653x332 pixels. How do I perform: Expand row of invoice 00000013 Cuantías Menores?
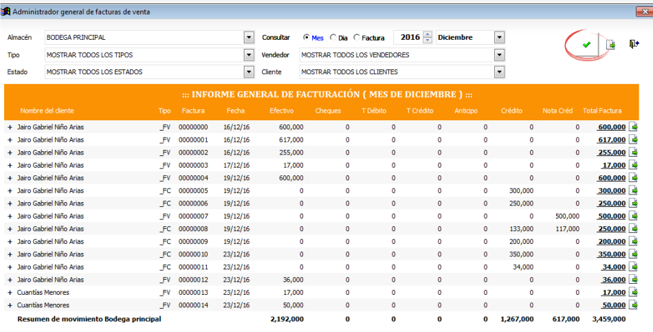[x=10, y=292]
